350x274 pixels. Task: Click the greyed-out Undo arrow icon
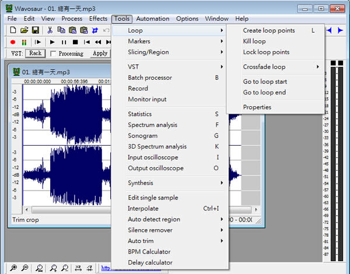coord(106,30)
